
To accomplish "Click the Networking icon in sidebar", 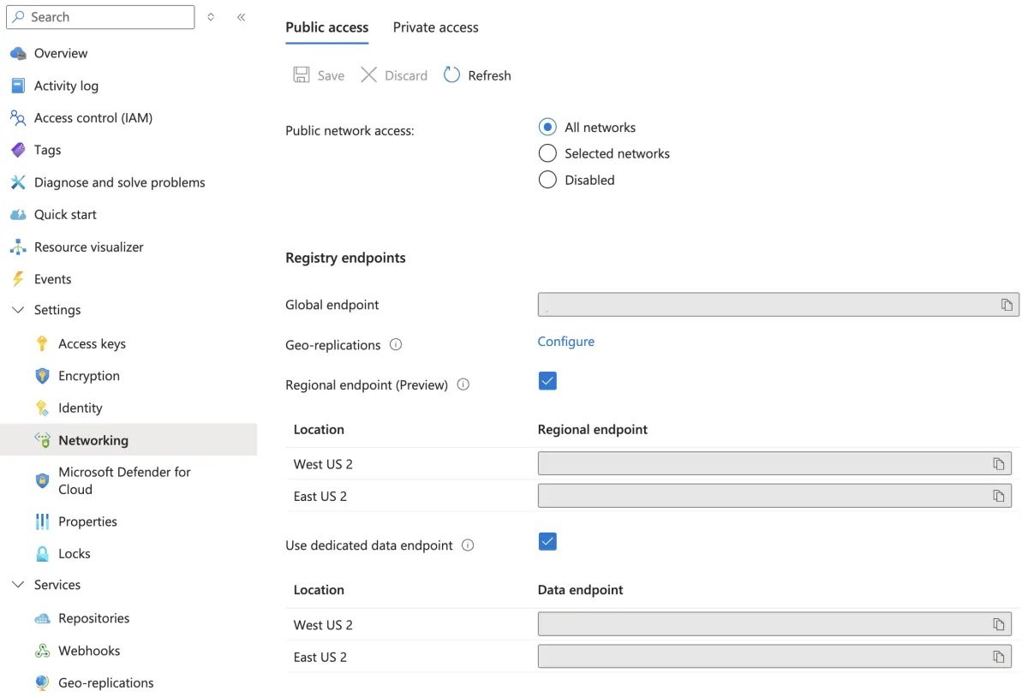I will 42,440.
